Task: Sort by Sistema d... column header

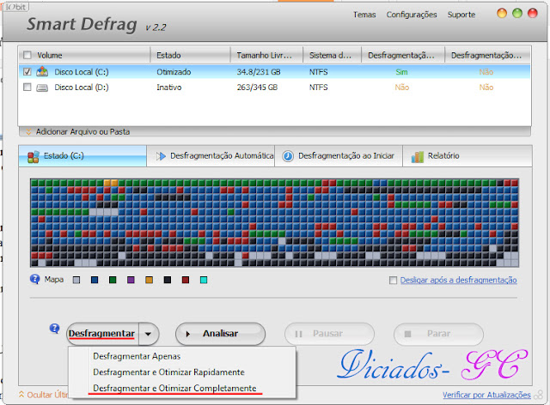Action: click(333, 56)
